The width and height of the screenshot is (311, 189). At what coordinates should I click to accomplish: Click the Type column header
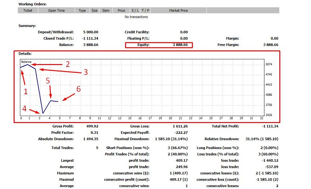82,10
